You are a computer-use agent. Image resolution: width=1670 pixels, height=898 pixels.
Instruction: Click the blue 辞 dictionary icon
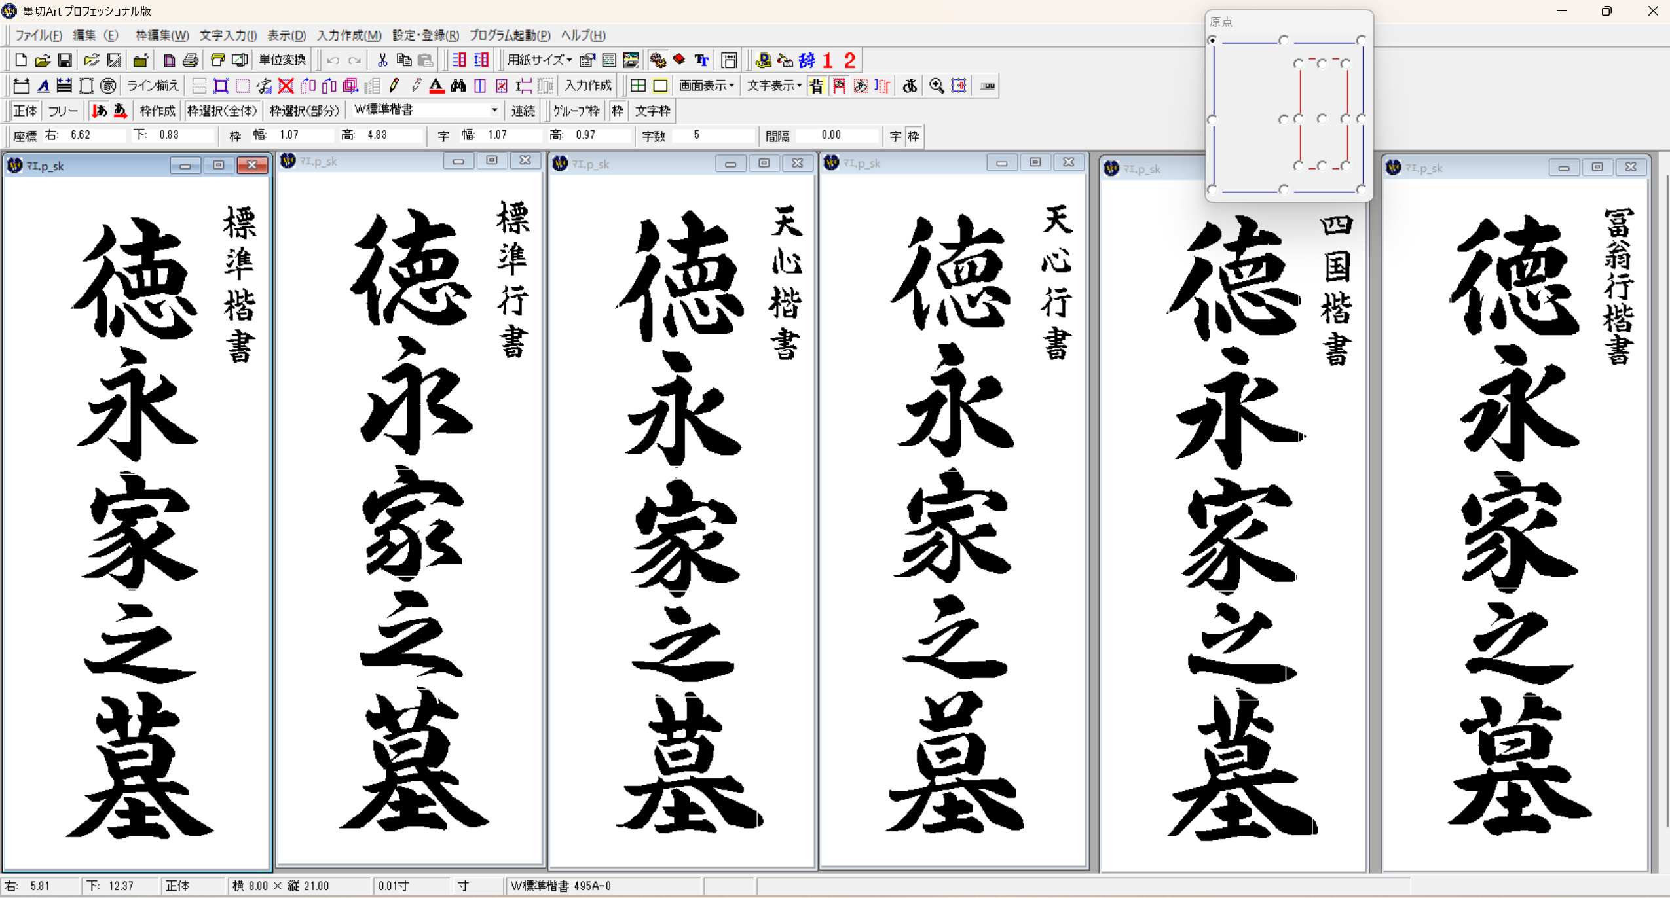[x=807, y=60]
